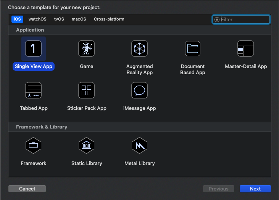This screenshot has height=200, width=279.
Task: Focus the Filter search field
Action: coord(241,19)
